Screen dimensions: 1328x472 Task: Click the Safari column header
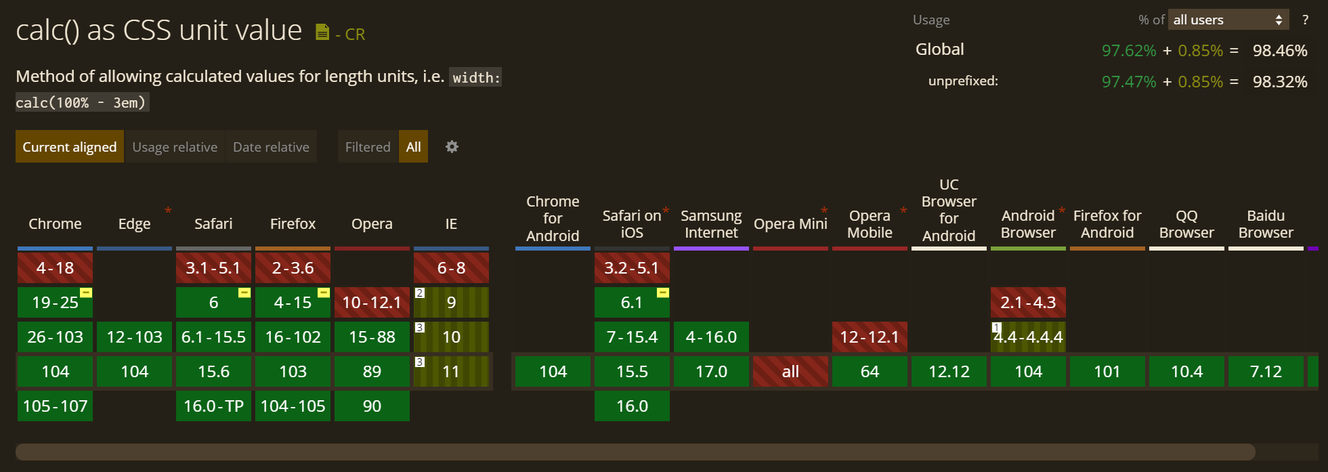click(213, 223)
